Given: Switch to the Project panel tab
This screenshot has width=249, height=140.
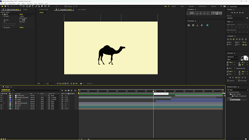Looking at the screenshot, I should click(25, 10).
